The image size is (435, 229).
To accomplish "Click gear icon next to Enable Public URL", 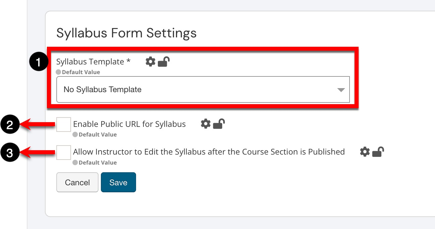I will [x=205, y=124].
